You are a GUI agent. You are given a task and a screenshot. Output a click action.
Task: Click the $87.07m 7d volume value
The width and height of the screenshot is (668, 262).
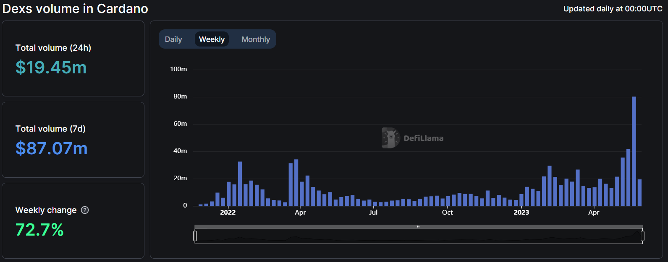click(52, 148)
